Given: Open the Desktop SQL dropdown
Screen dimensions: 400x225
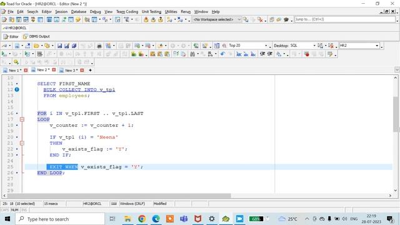Looking at the screenshot, I should (x=314, y=46).
